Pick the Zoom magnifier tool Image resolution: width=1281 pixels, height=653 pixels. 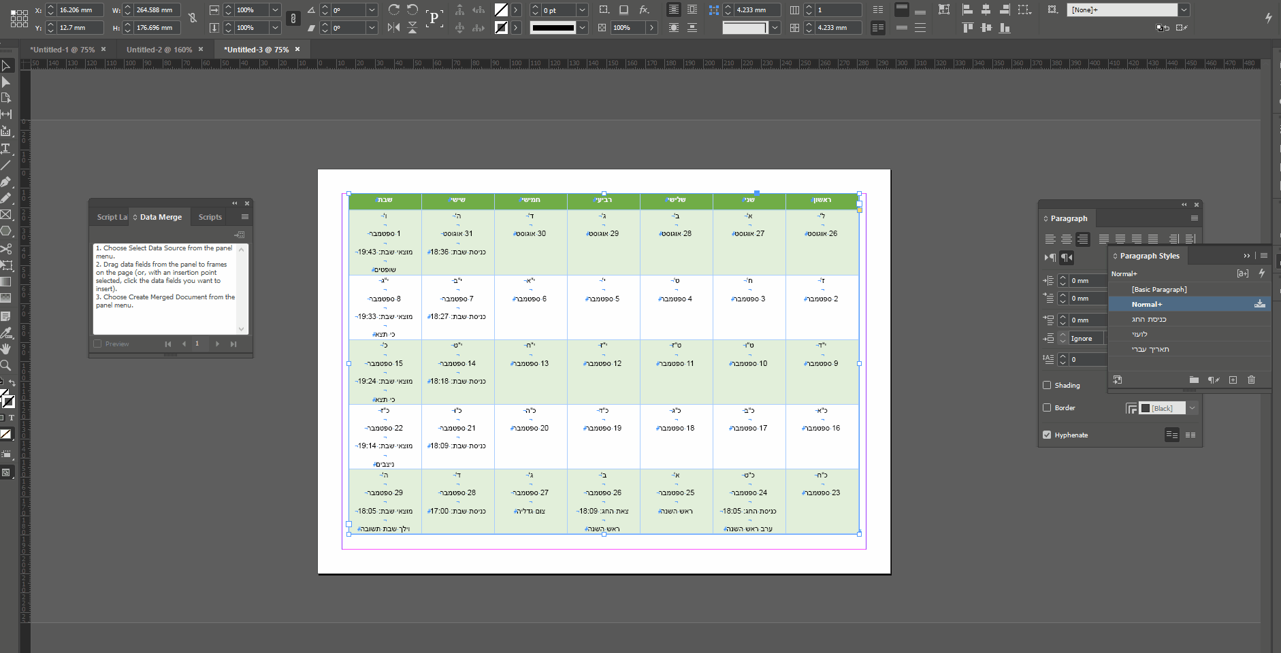[6, 366]
